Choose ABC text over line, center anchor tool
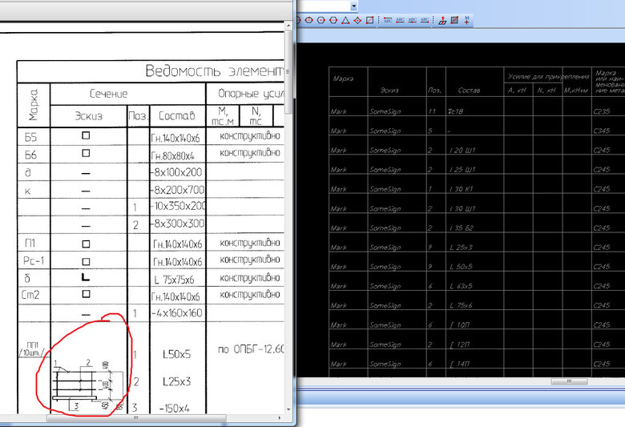The height and width of the screenshot is (427, 625). pyautogui.click(x=413, y=20)
